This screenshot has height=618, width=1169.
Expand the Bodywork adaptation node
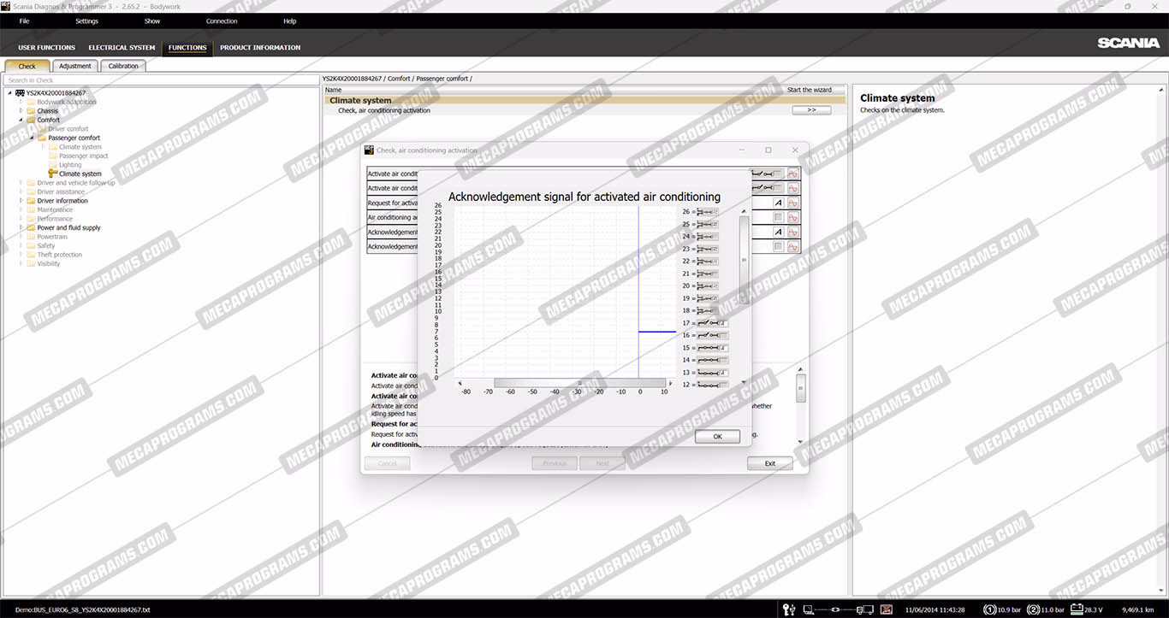pyautogui.click(x=21, y=102)
